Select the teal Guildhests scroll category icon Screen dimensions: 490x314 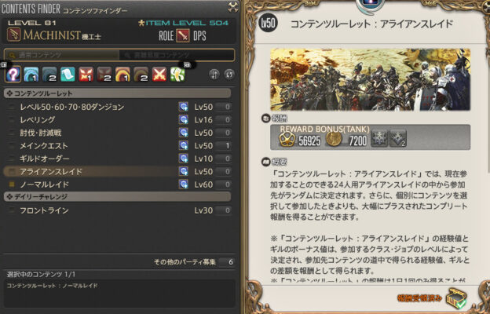pos(68,75)
